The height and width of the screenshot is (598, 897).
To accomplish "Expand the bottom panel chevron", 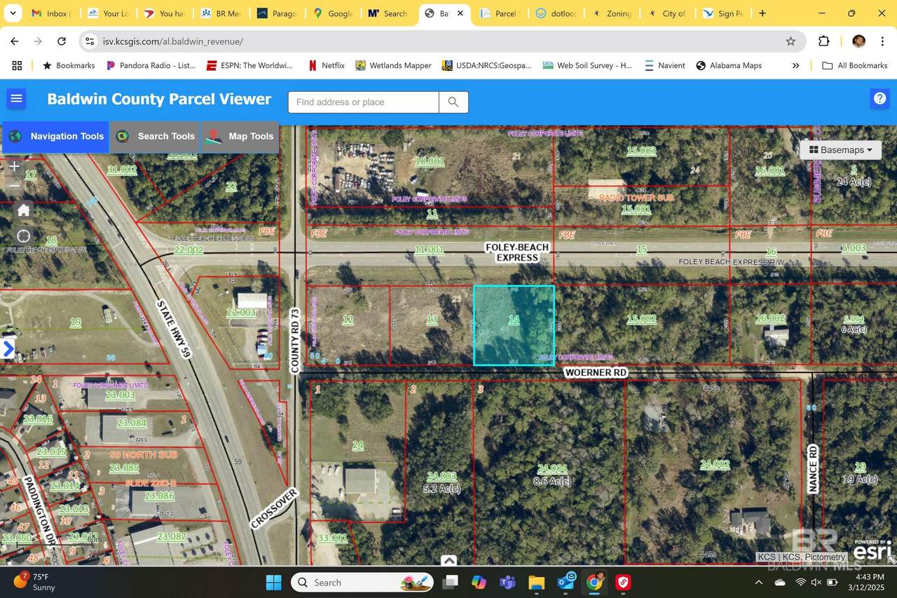I will pyautogui.click(x=449, y=560).
